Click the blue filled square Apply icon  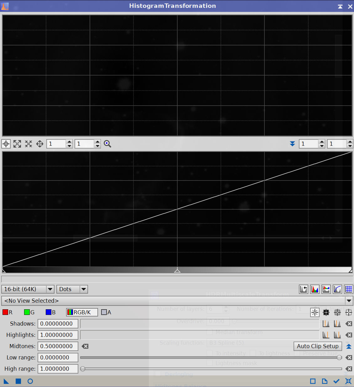coord(18,381)
